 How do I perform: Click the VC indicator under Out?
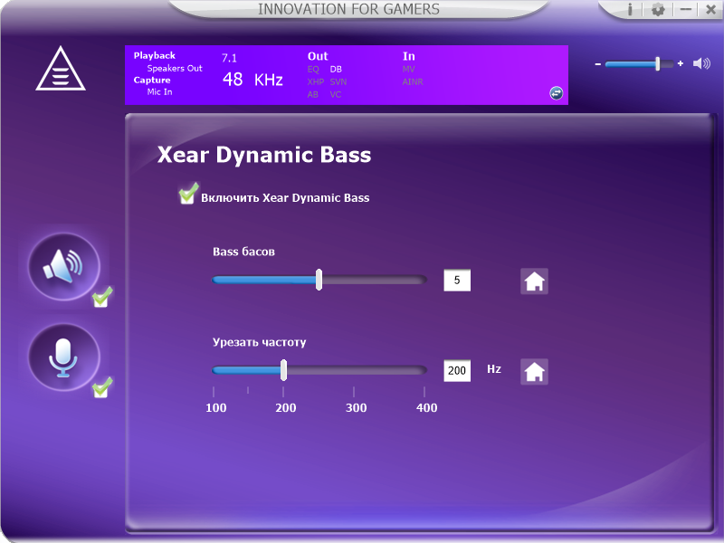[335, 94]
